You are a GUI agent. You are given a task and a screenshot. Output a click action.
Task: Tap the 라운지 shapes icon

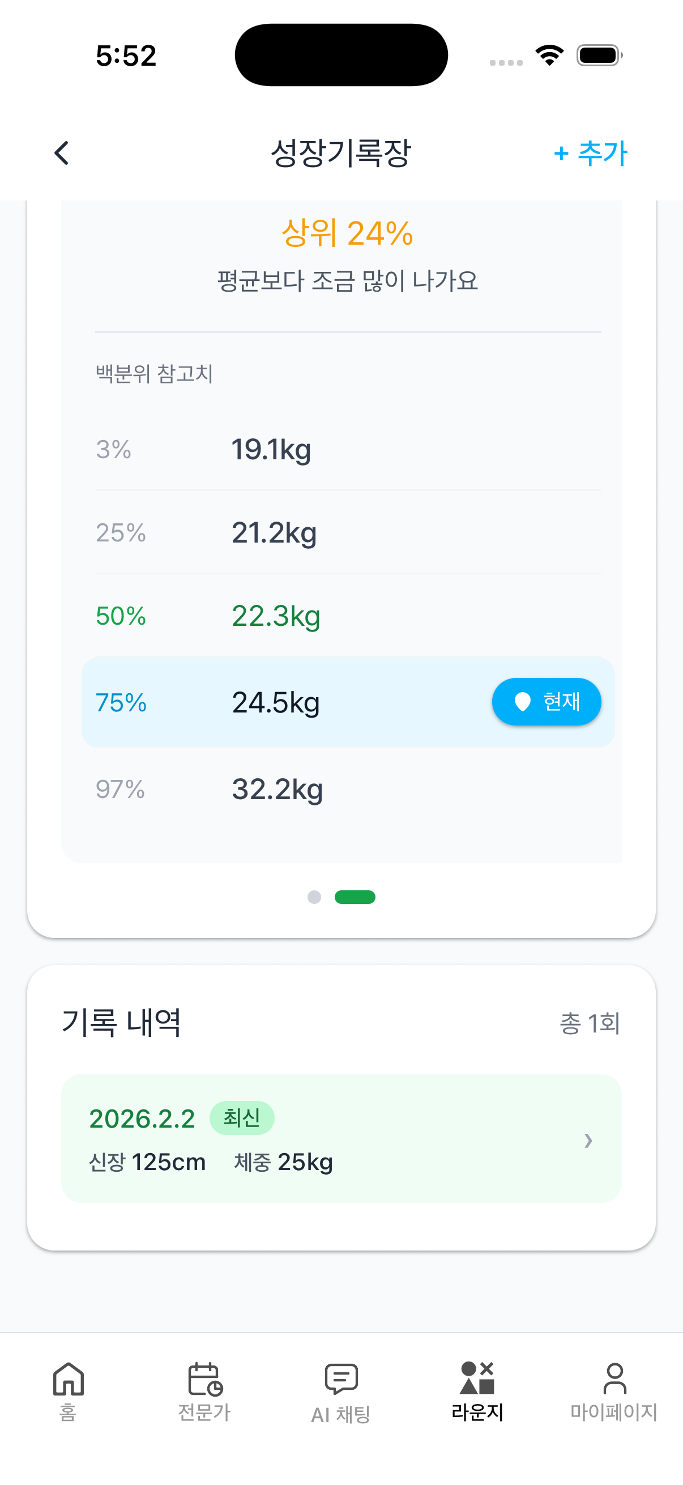[x=477, y=1377]
